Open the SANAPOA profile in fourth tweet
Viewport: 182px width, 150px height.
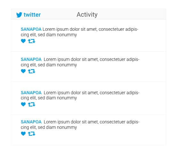click(x=31, y=122)
